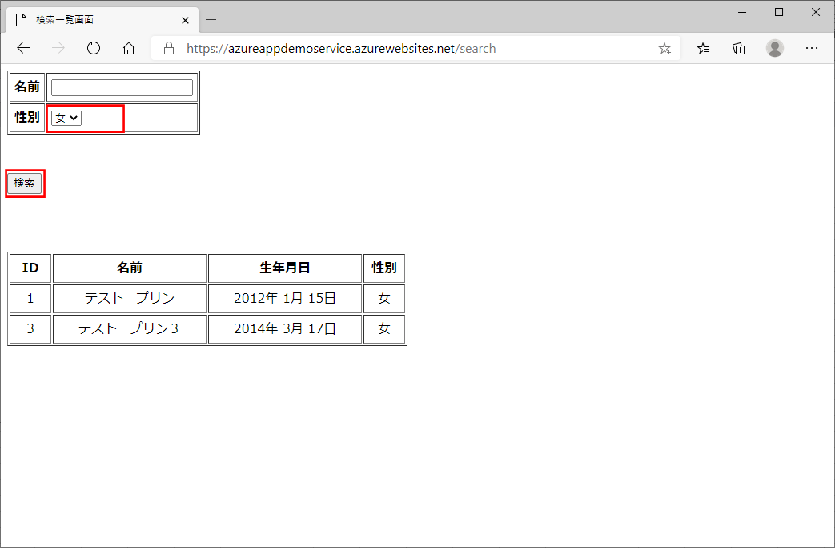Click the 2012年 1月 15日 birthdate cell
This screenshot has width=835, height=548.
coord(285,298)
